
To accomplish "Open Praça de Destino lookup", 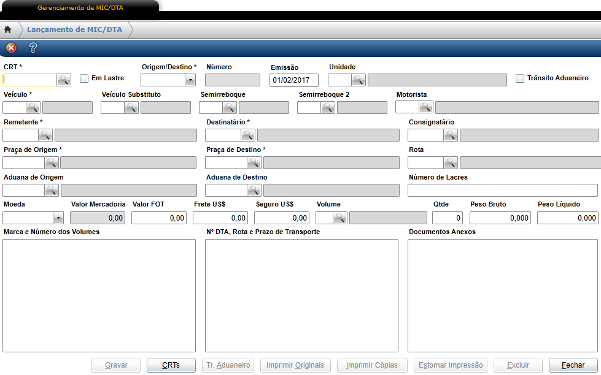I will [254, 162].
